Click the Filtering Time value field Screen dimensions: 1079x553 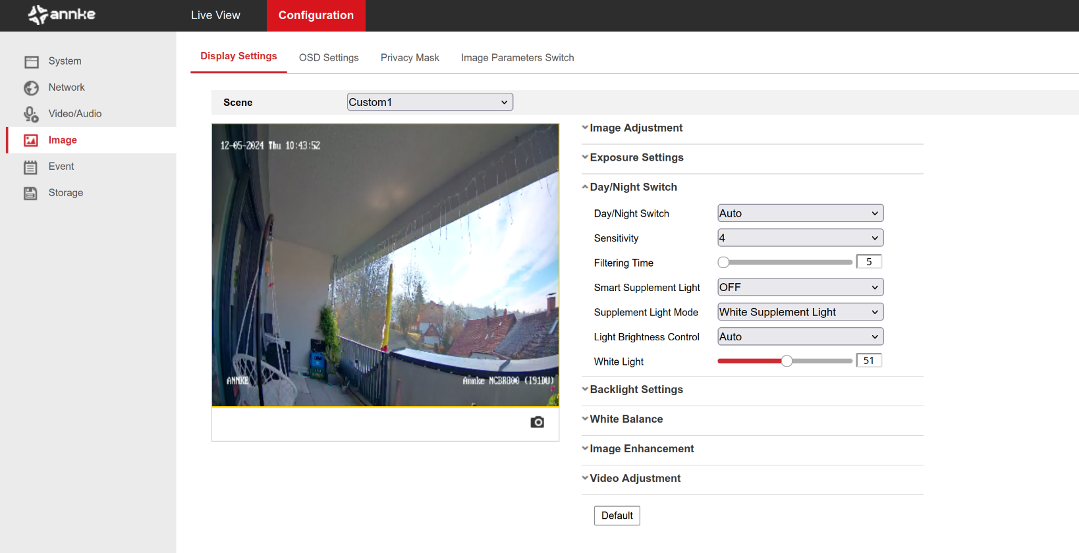point(868,262)
